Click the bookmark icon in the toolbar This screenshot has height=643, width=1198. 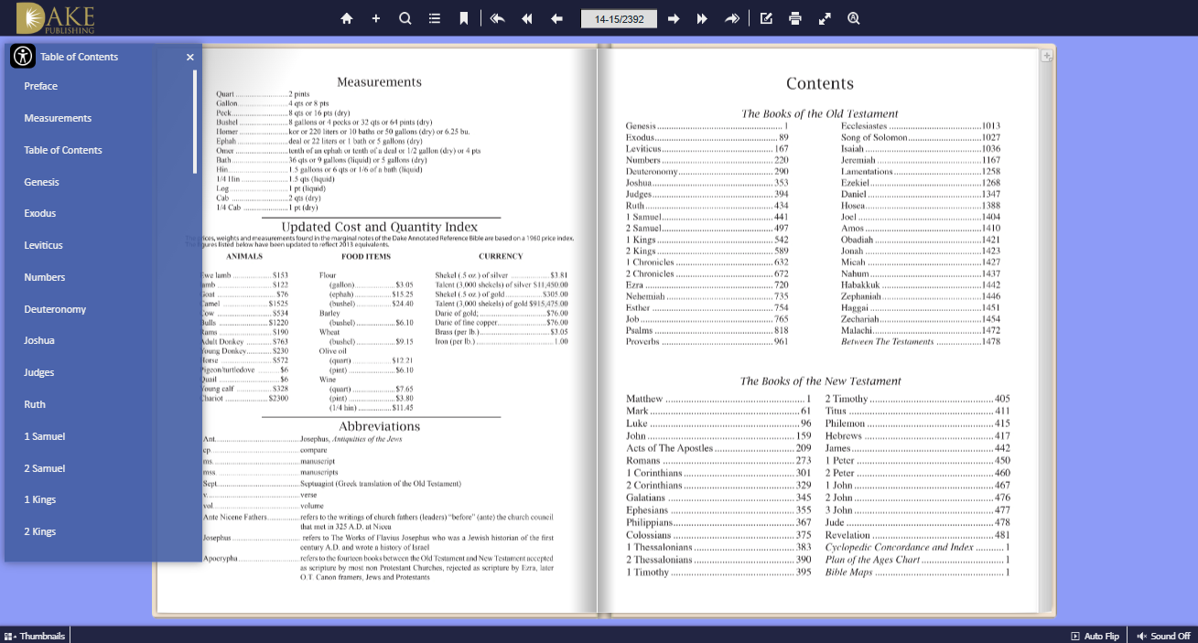click(x=464, y=18)
